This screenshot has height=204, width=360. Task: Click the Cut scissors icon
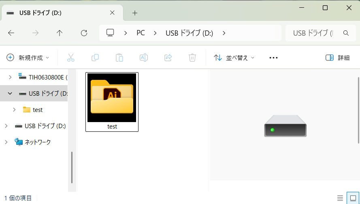coord(71,58)
